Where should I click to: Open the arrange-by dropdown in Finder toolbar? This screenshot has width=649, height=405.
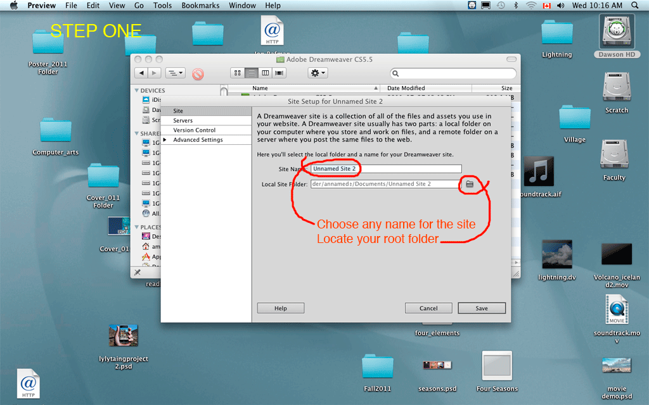point(176,73)
